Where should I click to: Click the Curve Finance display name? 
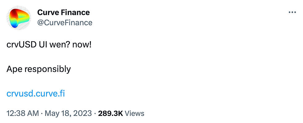(63, 13)
